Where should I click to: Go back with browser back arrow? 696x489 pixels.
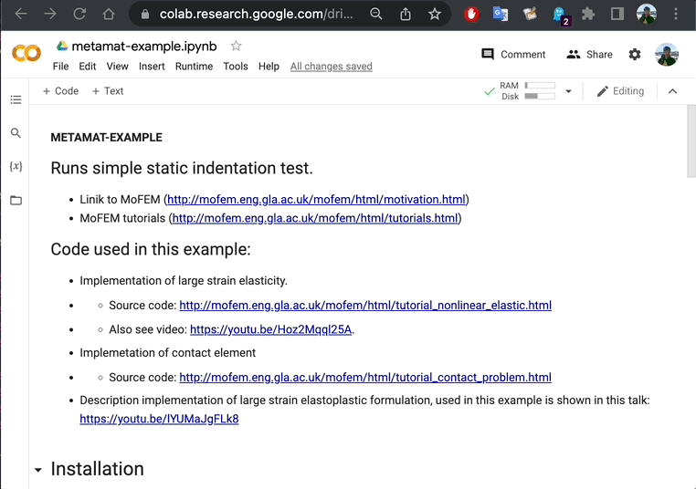click(x=21, y=15)
